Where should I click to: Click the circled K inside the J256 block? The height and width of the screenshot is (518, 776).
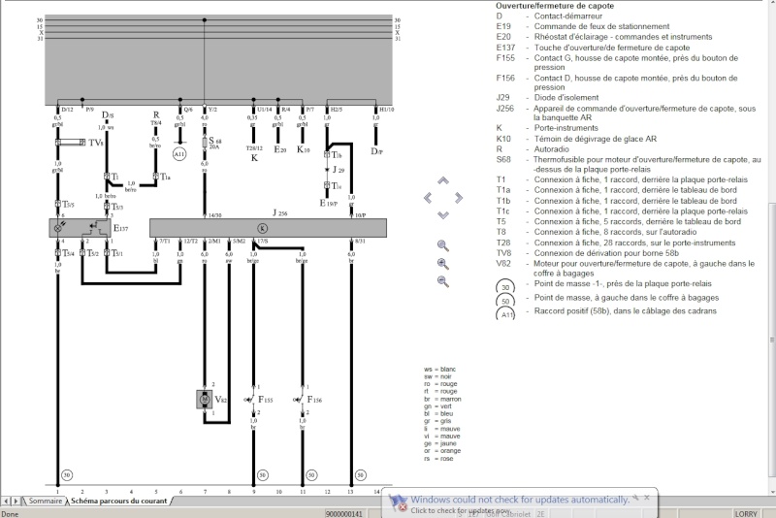(x=262, y=228)
